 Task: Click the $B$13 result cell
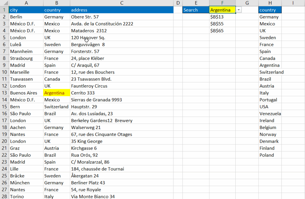(222, 17)
